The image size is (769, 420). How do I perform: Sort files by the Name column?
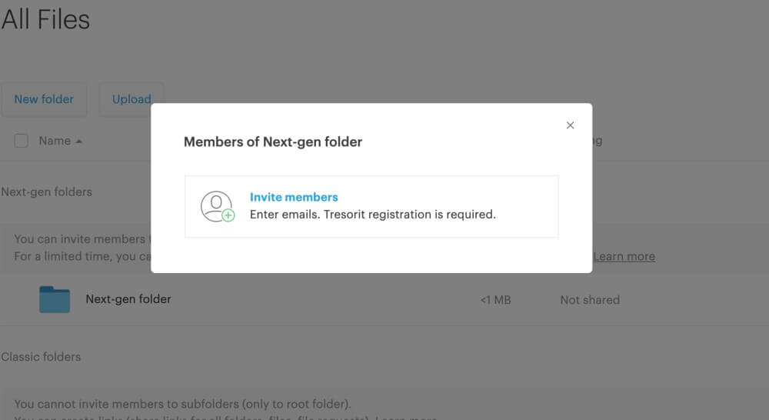tap(55, 141)
